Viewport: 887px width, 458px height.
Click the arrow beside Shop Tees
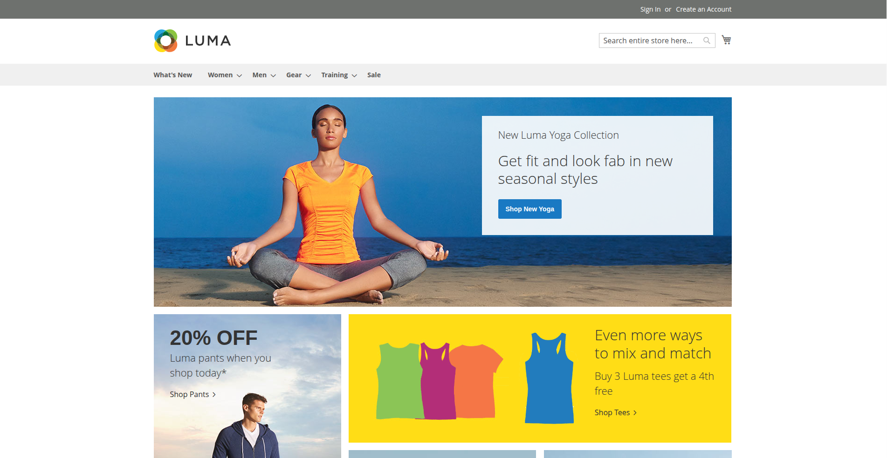tap(635, 413)
